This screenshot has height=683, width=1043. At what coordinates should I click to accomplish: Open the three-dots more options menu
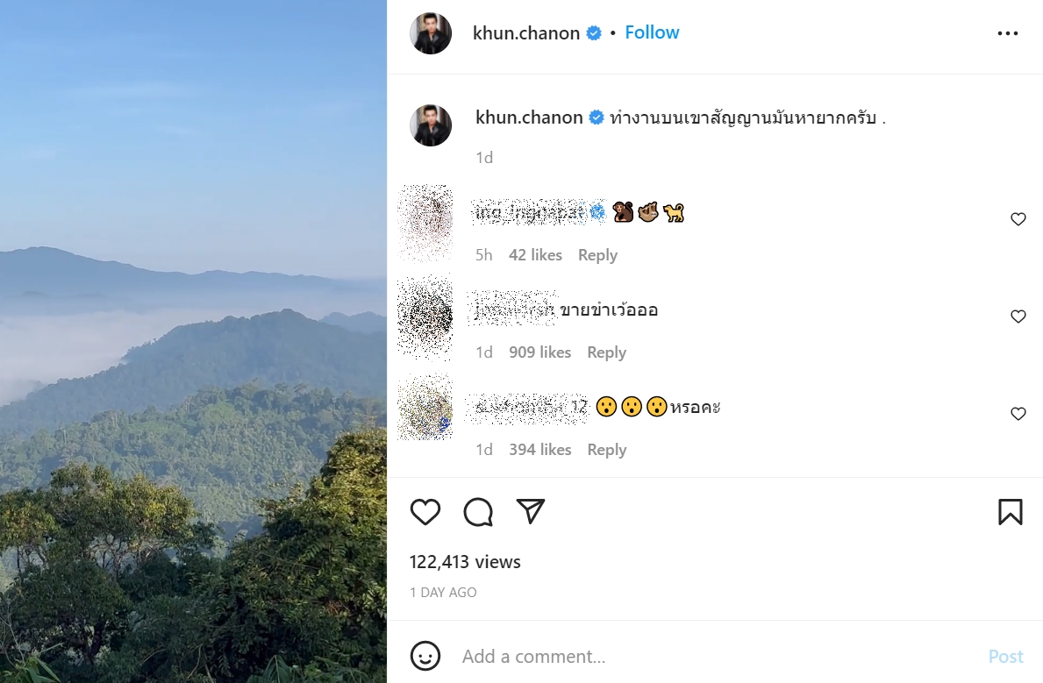[x=1008, y=33]
